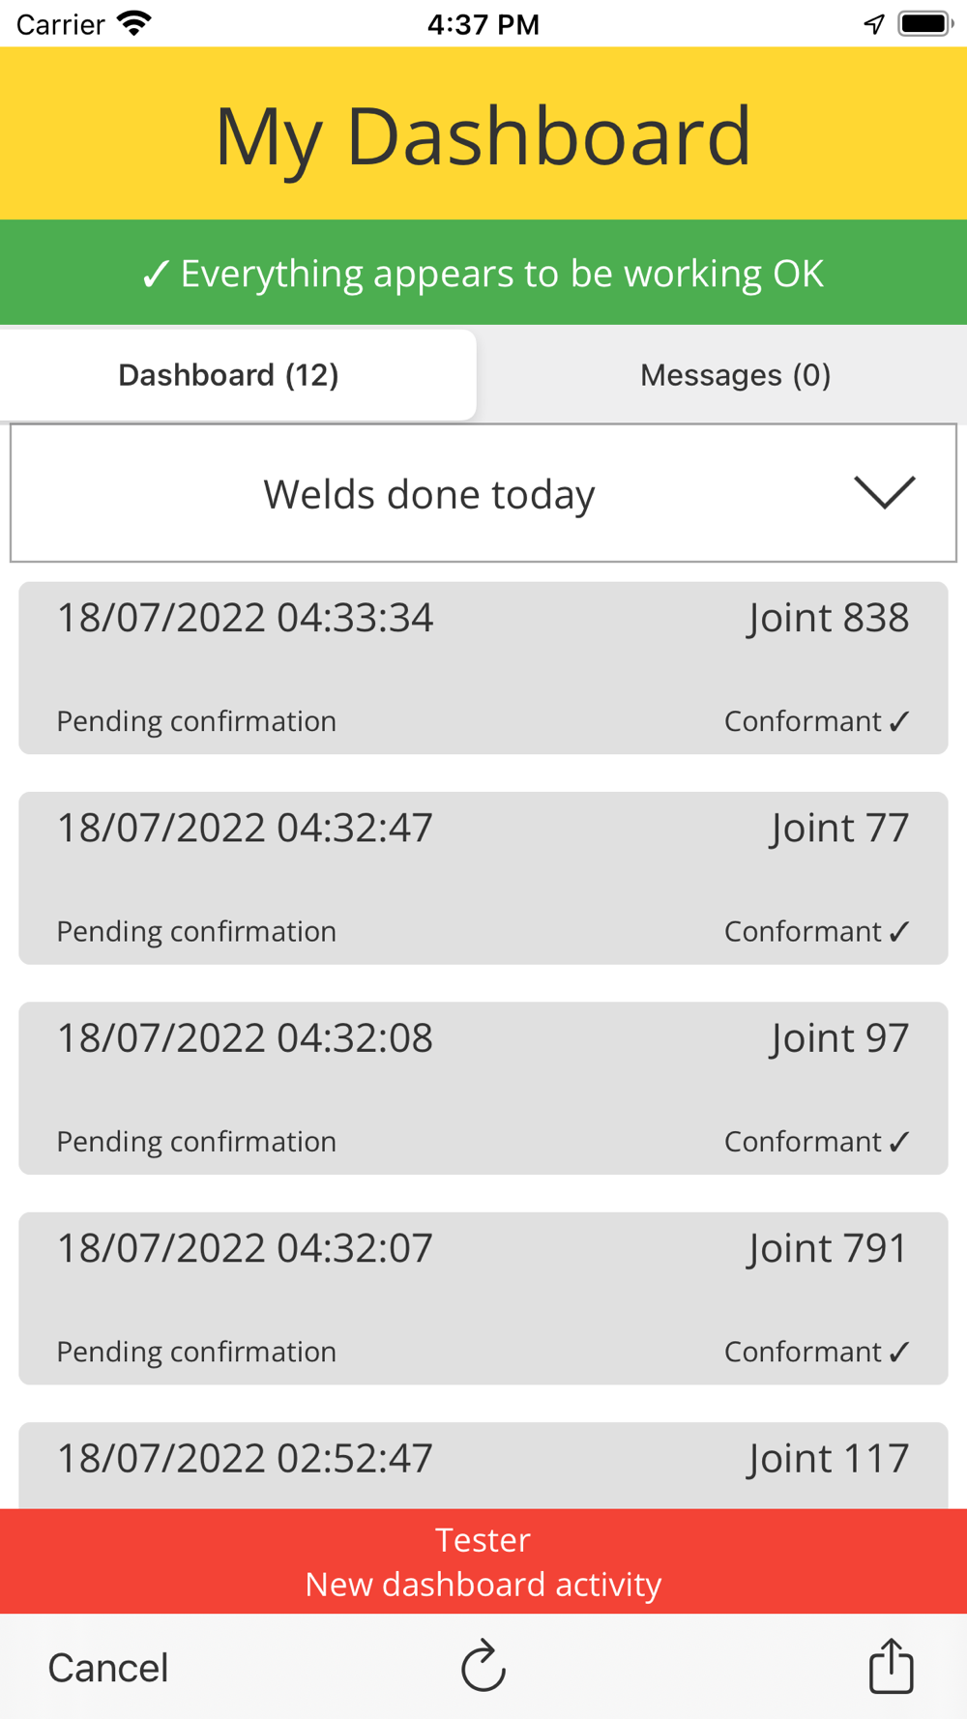Tap the Conformant checkmark for Joint 77

(899, 931)
